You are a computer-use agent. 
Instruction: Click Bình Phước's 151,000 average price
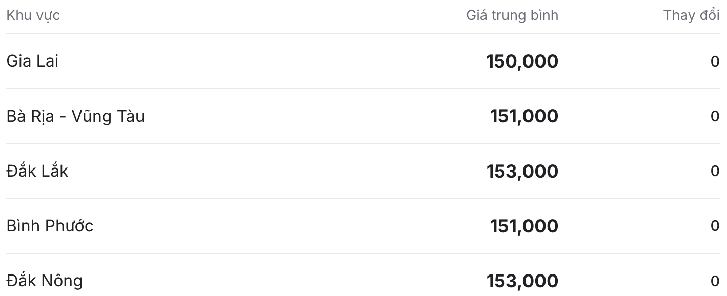point(524,226)
